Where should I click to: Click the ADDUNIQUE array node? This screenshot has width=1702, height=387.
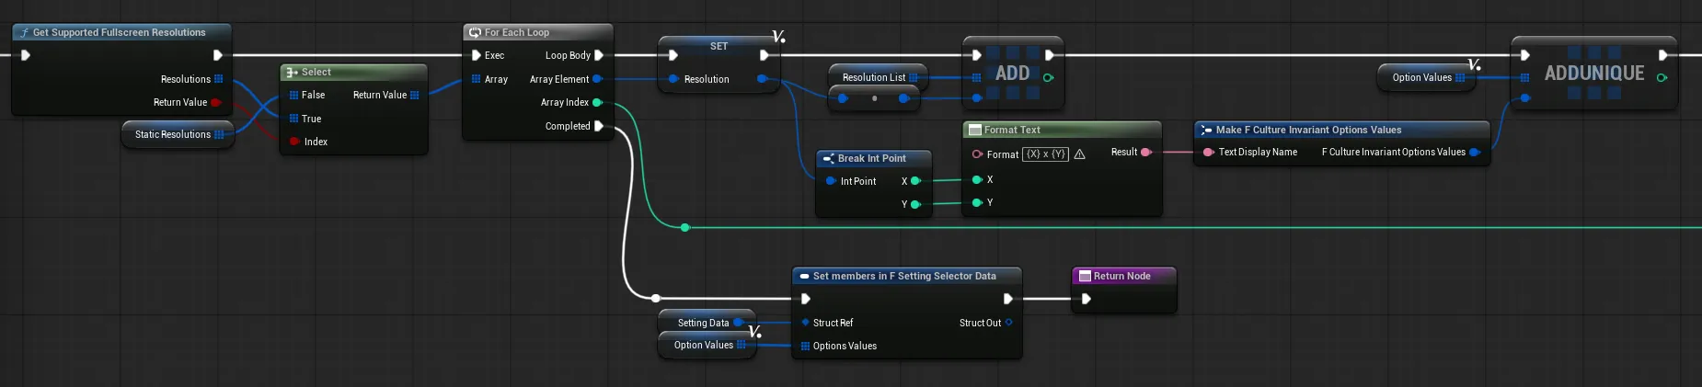[1593, 74]
